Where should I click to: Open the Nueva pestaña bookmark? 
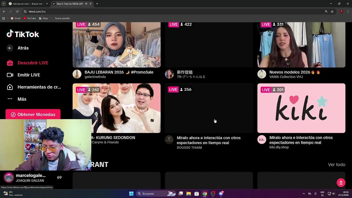point(62,18)
